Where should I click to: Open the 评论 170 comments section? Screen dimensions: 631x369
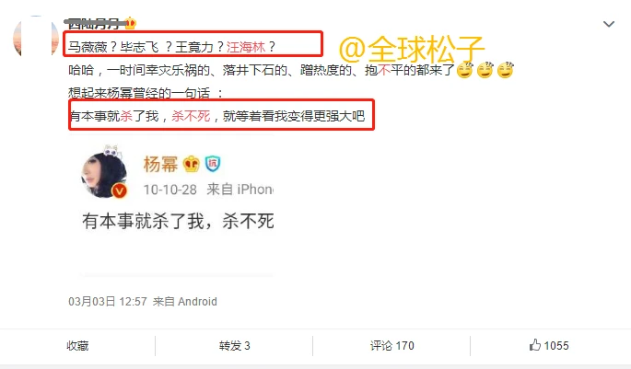coord(392,346)
